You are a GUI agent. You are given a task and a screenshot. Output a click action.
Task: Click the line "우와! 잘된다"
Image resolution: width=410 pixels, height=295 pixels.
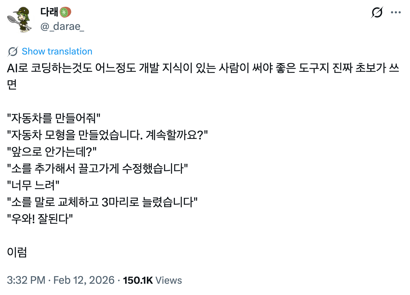40,219
